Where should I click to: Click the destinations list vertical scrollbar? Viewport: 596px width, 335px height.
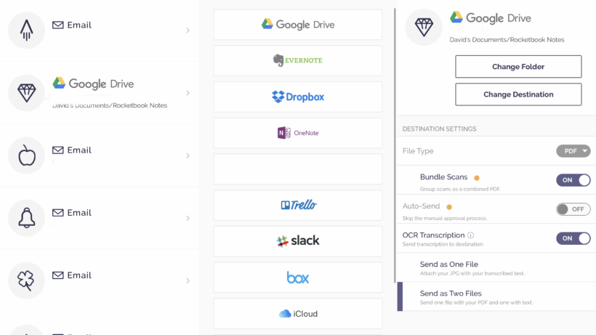395,145
